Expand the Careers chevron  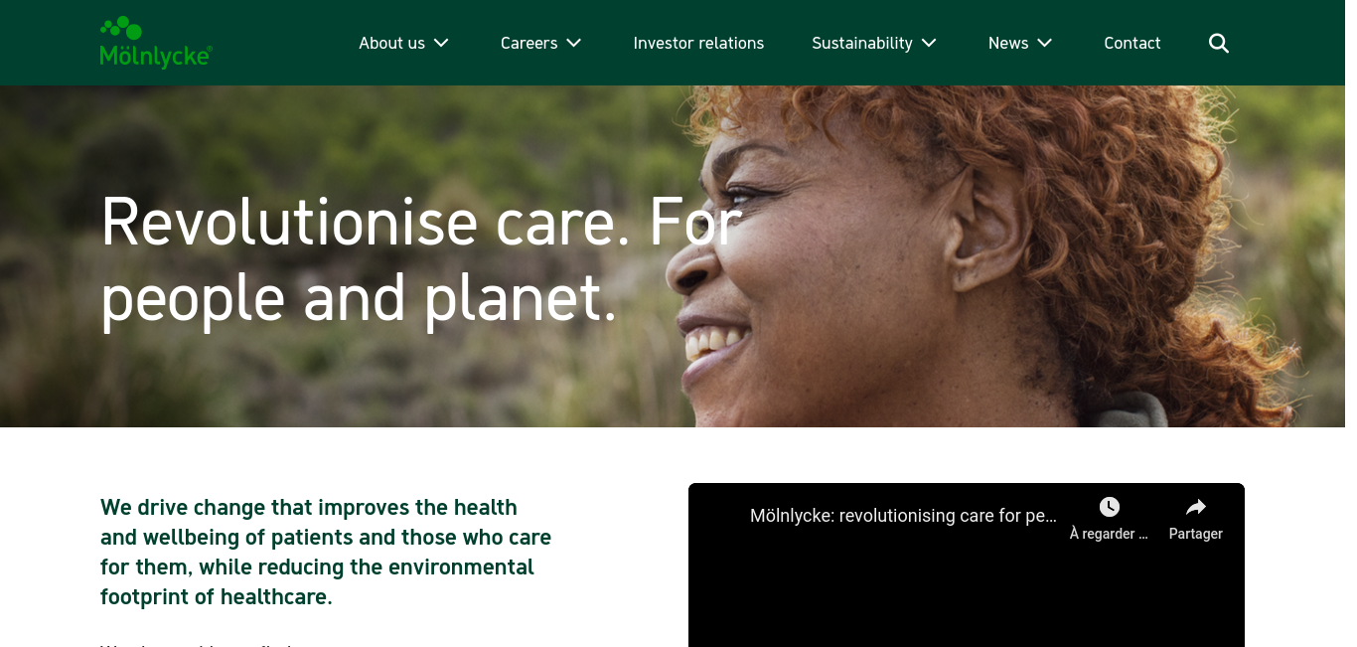(x=574, y=43)
